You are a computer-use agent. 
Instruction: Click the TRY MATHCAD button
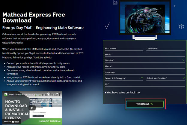point(145,104)
